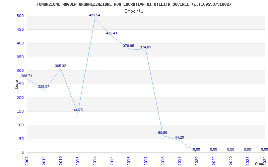
Task: Click the x-axis year 2017
Action: click(x=146, y=161)
